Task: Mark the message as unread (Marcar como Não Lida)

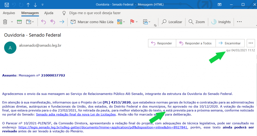Action: click(92, 22)
